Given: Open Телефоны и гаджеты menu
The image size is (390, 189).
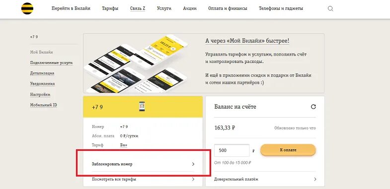Looking at the screenshot, I should click(x=281, y=8).
